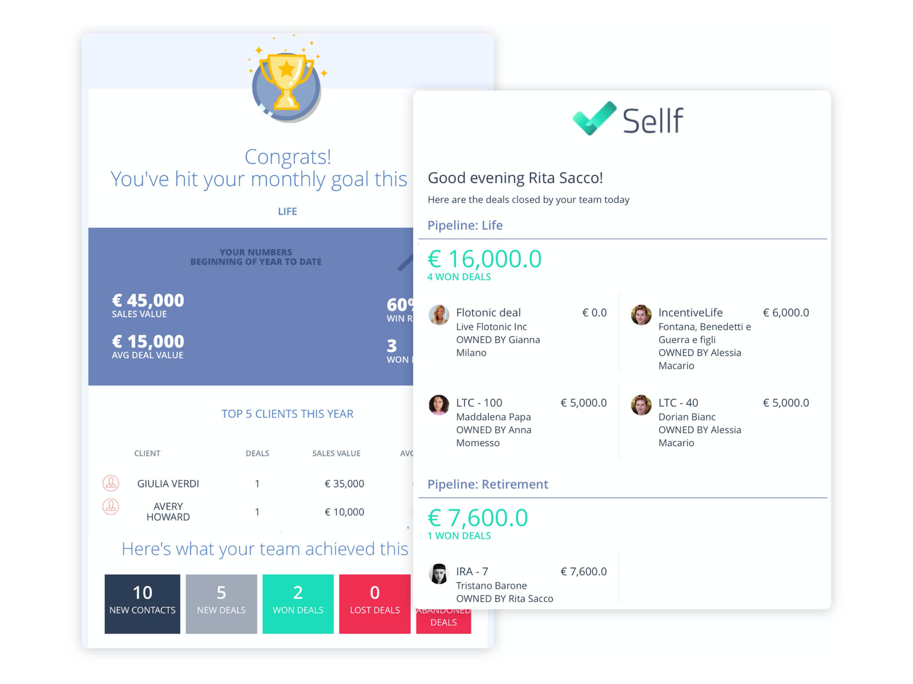The width and height of the screenshot is (913, 684).
Task: Select the Flotonic deal owner avatar
Action: (439, 315)
